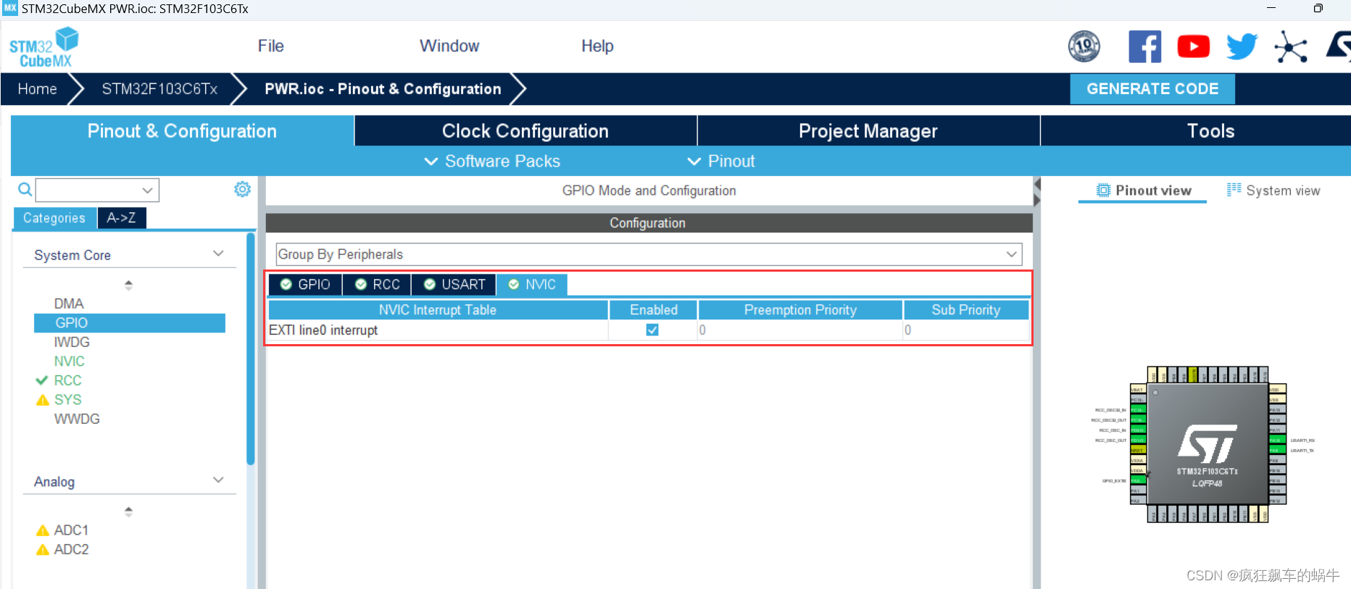Select GPIO in System Core
The height and width of the screenshot is (589, 1351).
(130, 323)
